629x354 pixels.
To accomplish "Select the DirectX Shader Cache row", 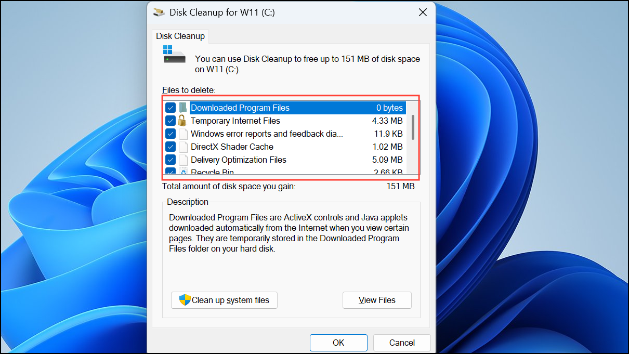I will 284,147.
